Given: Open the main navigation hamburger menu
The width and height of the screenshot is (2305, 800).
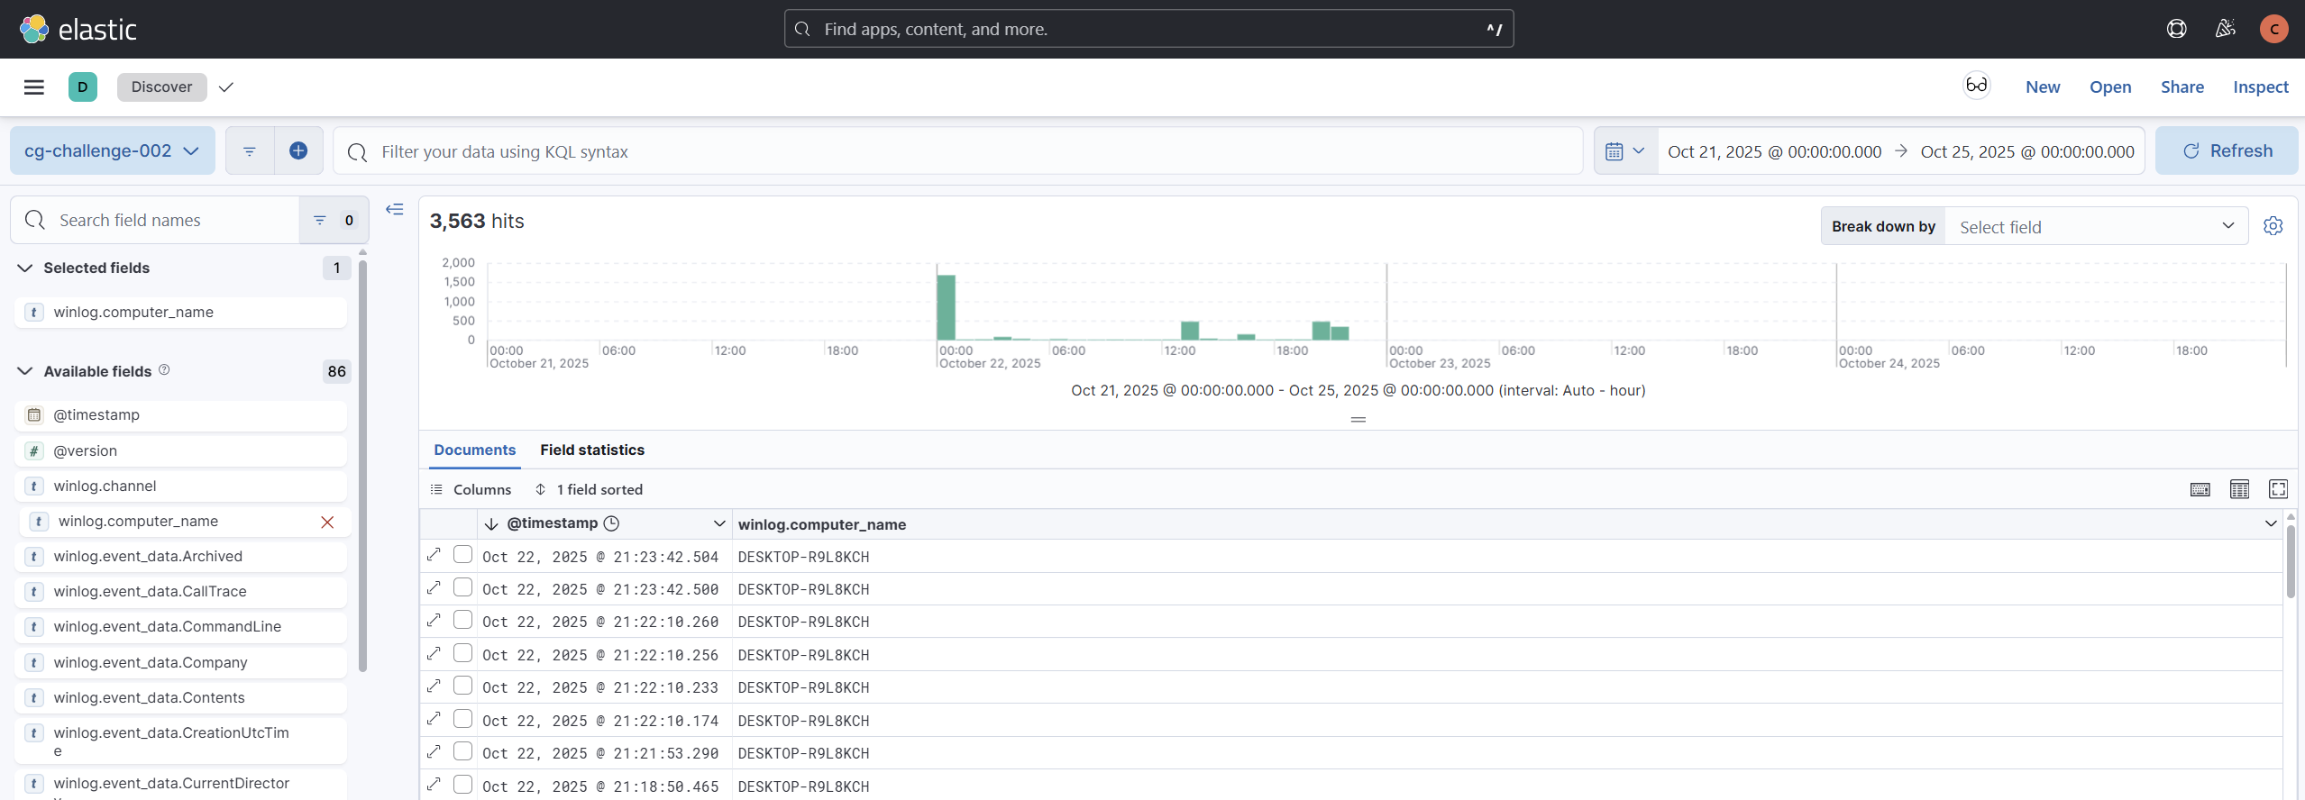Looking at the screenshot, I should point(34,87).
